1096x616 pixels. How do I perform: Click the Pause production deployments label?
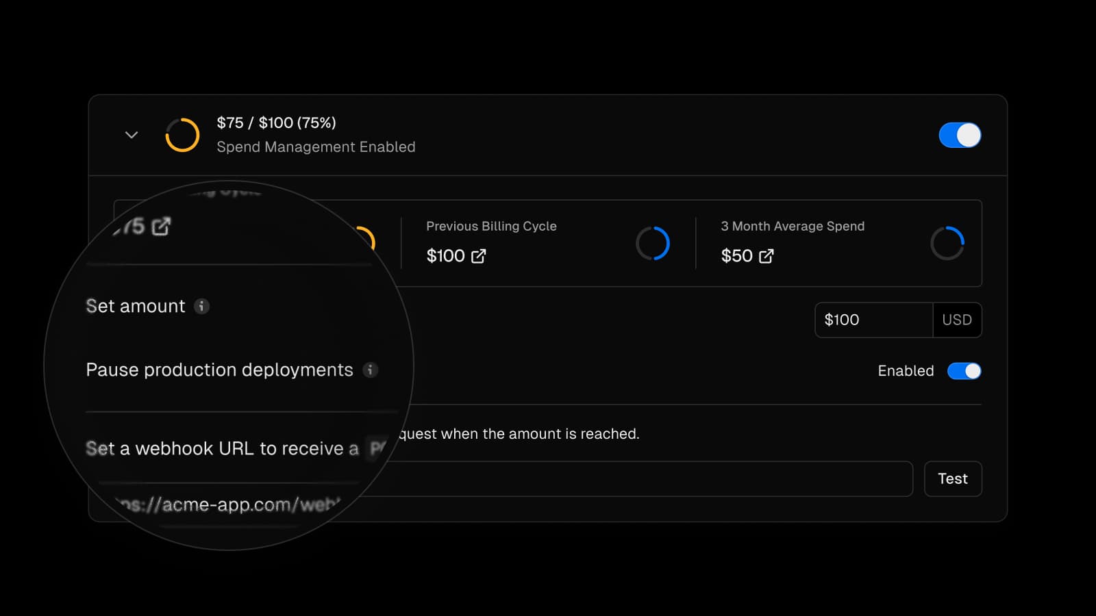[219, 370]
